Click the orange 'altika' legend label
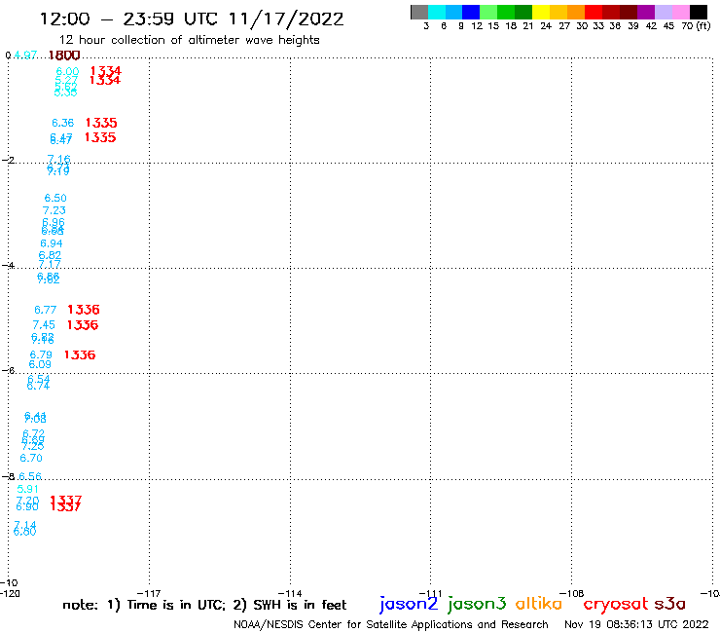Viewport: 720px width, 633px height. tap(539, 603)
